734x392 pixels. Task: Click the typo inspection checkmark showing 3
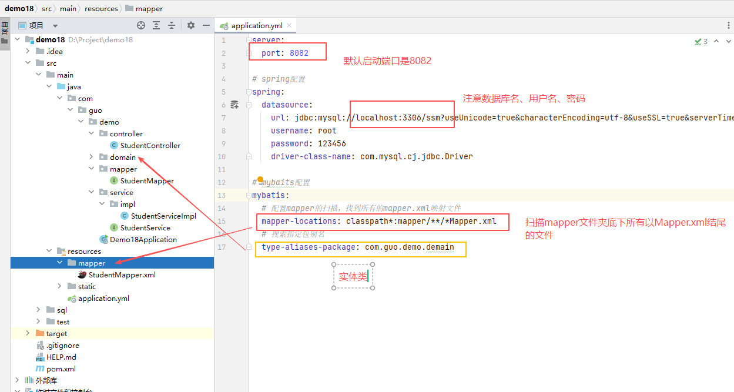[701, 41]
